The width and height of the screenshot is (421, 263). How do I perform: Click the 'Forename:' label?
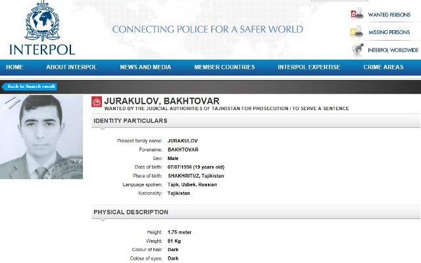(x=151, y=150)
